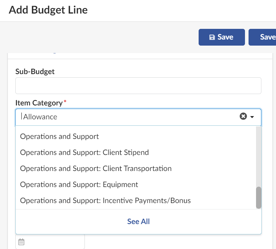The height and width of the screenshot is (249, 276).
Task: Pick 'Operations and Support: Client Transportation'
Action: [96, 168]
